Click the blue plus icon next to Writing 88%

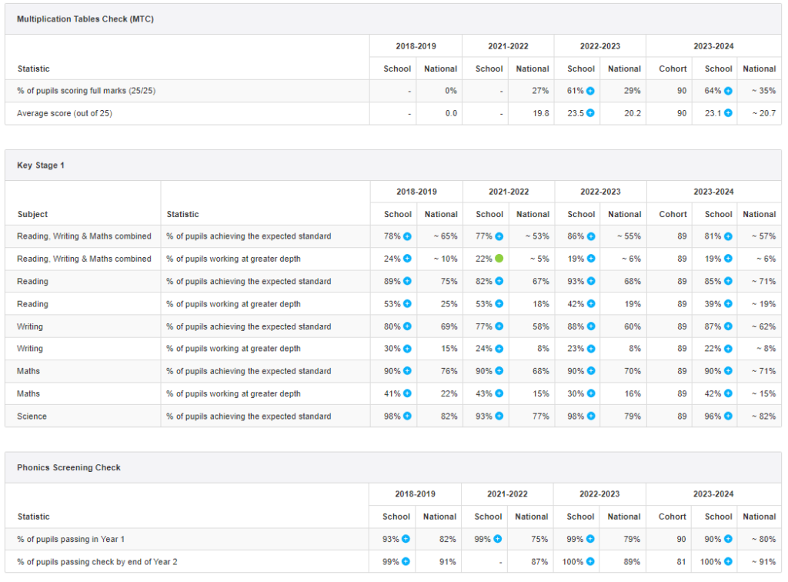point(591,326)
